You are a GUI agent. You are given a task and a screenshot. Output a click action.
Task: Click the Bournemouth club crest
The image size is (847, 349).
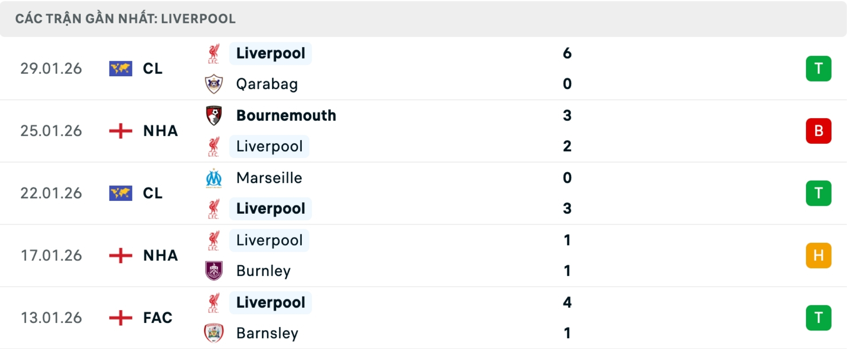point(214,115)
